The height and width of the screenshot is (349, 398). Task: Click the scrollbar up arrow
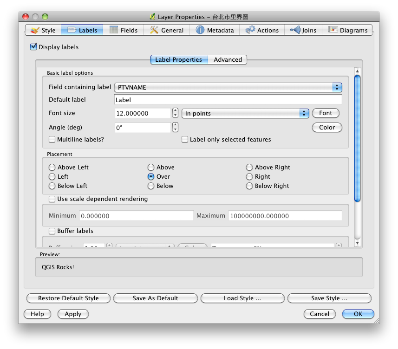358,71
